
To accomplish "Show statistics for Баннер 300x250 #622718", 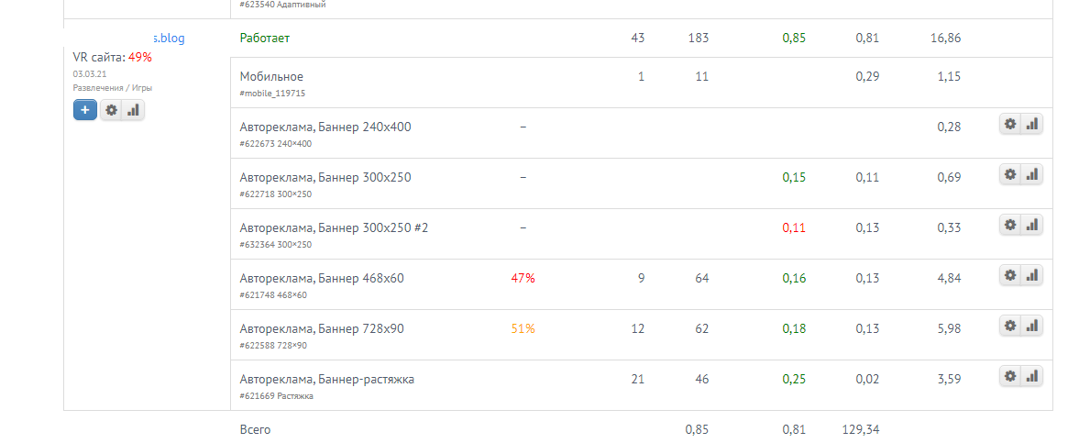I will [1031, 174].
